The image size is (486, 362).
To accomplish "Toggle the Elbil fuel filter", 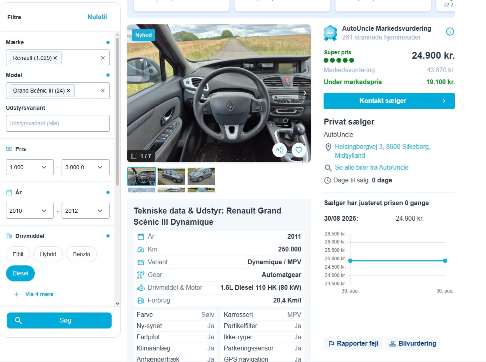I will [x=18, y=254].
